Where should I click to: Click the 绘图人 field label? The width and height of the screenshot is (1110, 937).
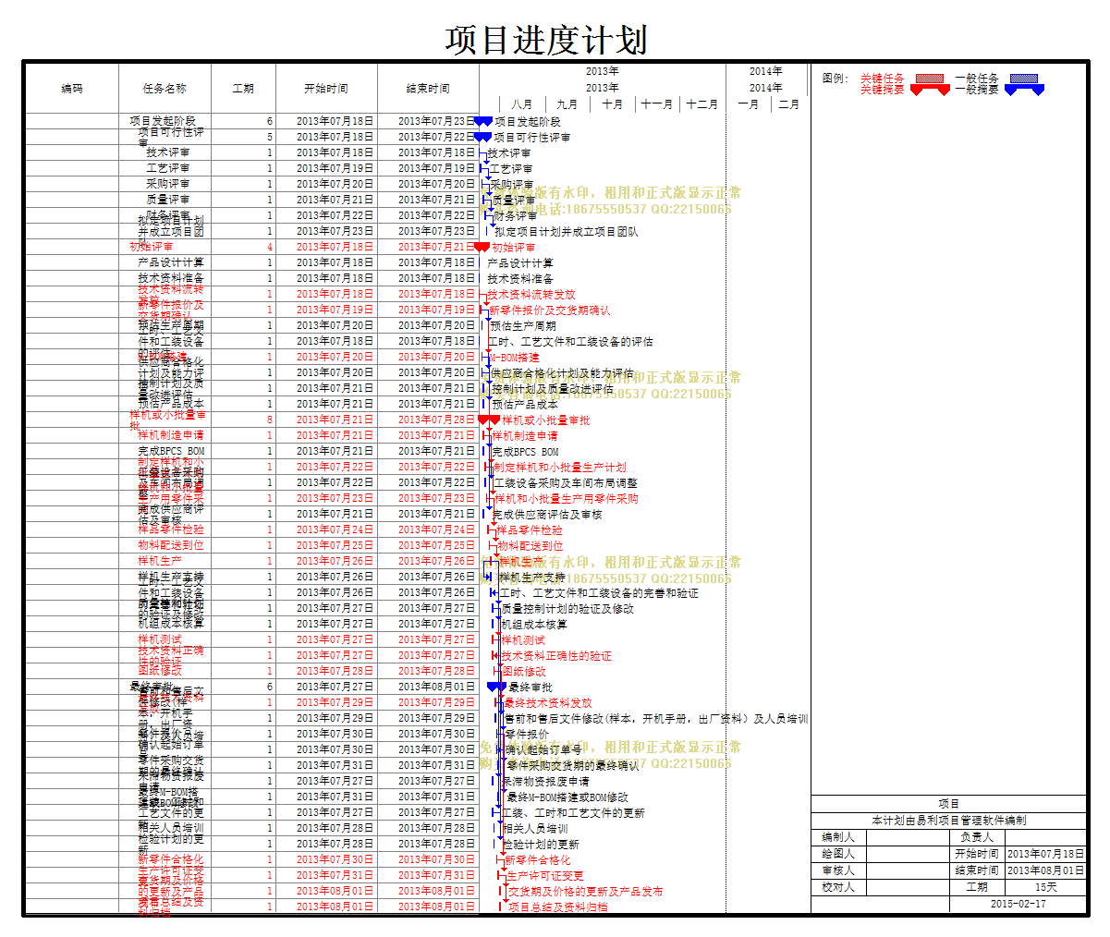pyautogui.click(x=838, y=854)
